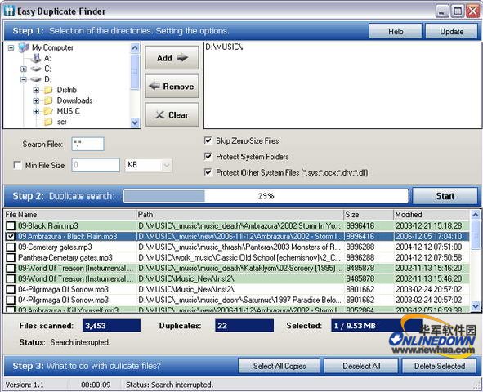483x392 pixels.
Task: Sort by the Modified column header
Action: point(432,215)
